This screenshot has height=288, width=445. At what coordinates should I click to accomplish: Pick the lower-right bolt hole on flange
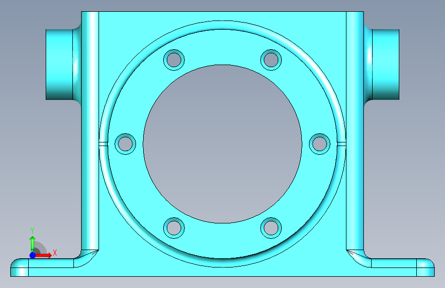pyautogui.click(x=271, y=228)
